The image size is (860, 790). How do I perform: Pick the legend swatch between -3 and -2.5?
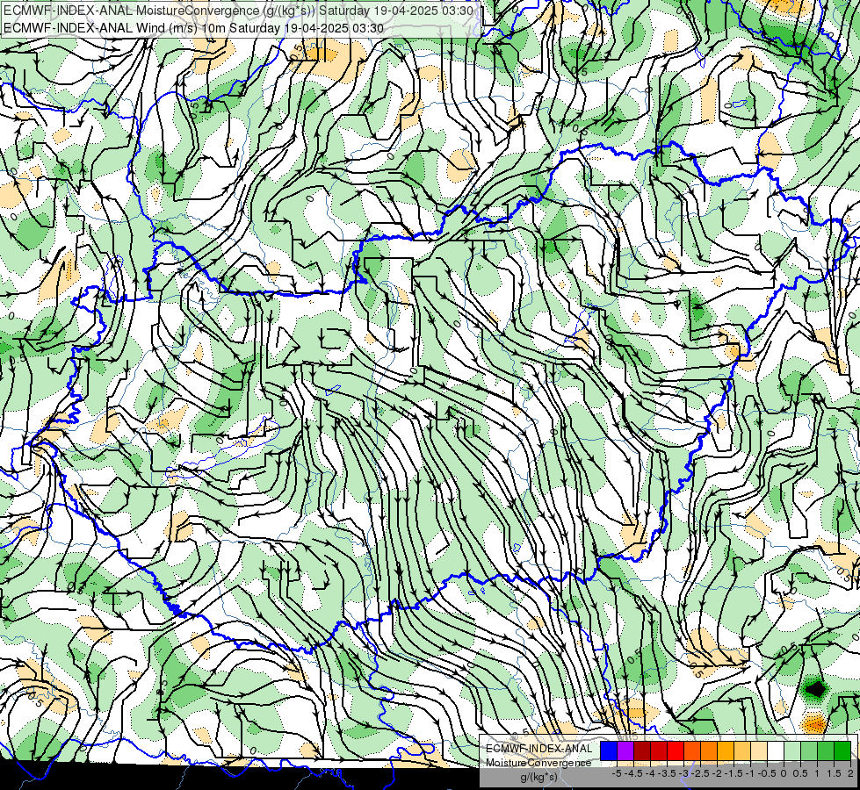click(x=692, y=750)
